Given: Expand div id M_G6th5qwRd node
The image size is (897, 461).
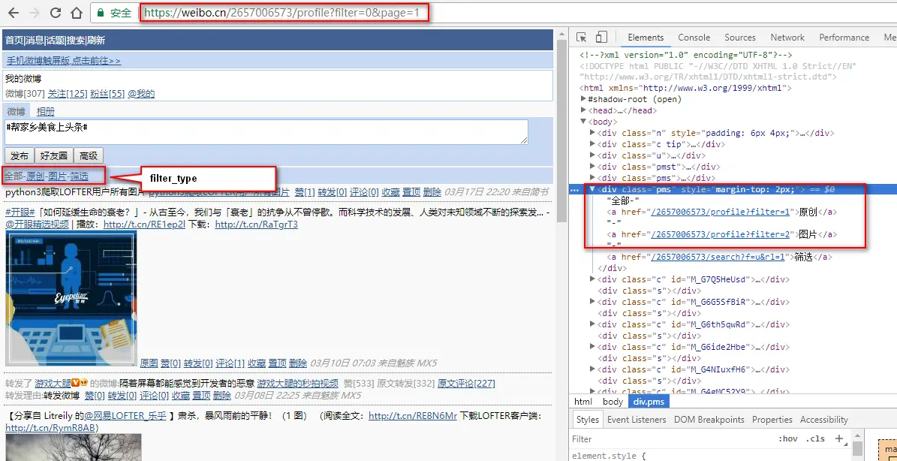Looking at the screenshot, I should coord(593,324).
